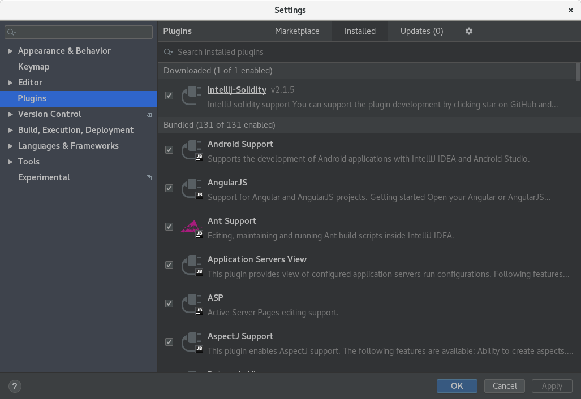This screenshot has width=581, height=399.
Task: Disable the Ant Support plugin checkbox
Action: click(x=169, y=227)
